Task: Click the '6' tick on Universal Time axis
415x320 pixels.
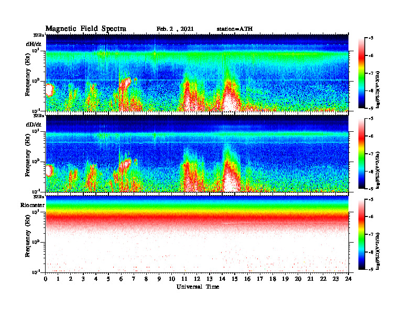Action: click(x=121, y=279)
